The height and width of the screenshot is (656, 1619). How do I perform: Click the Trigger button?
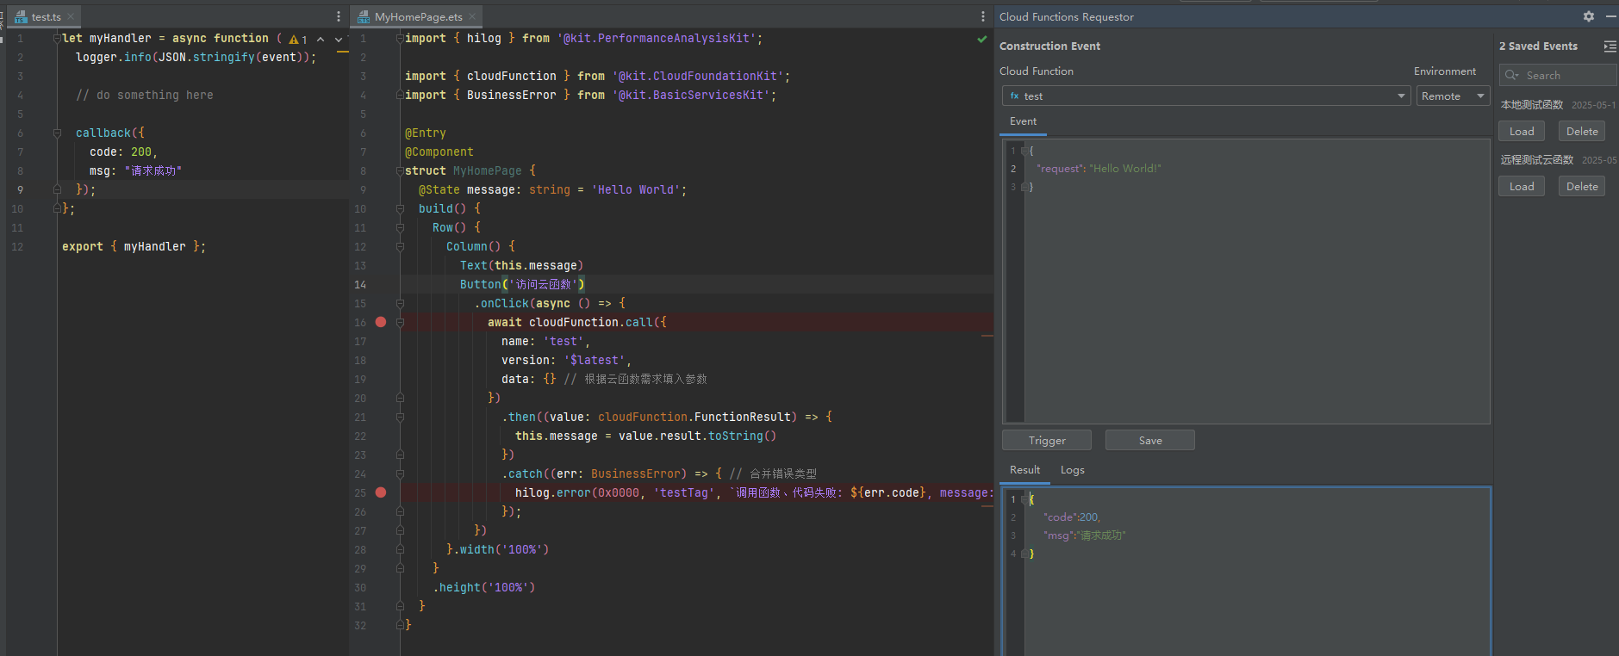pyautogui.click(x=1047, y=440)
